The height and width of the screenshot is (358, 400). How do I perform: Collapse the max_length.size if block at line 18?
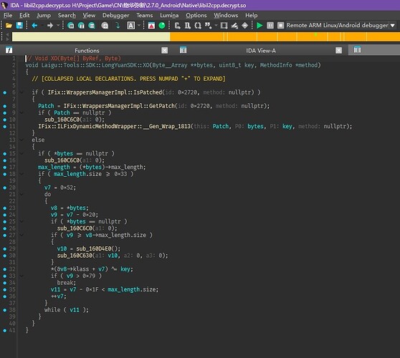(22, 174)
